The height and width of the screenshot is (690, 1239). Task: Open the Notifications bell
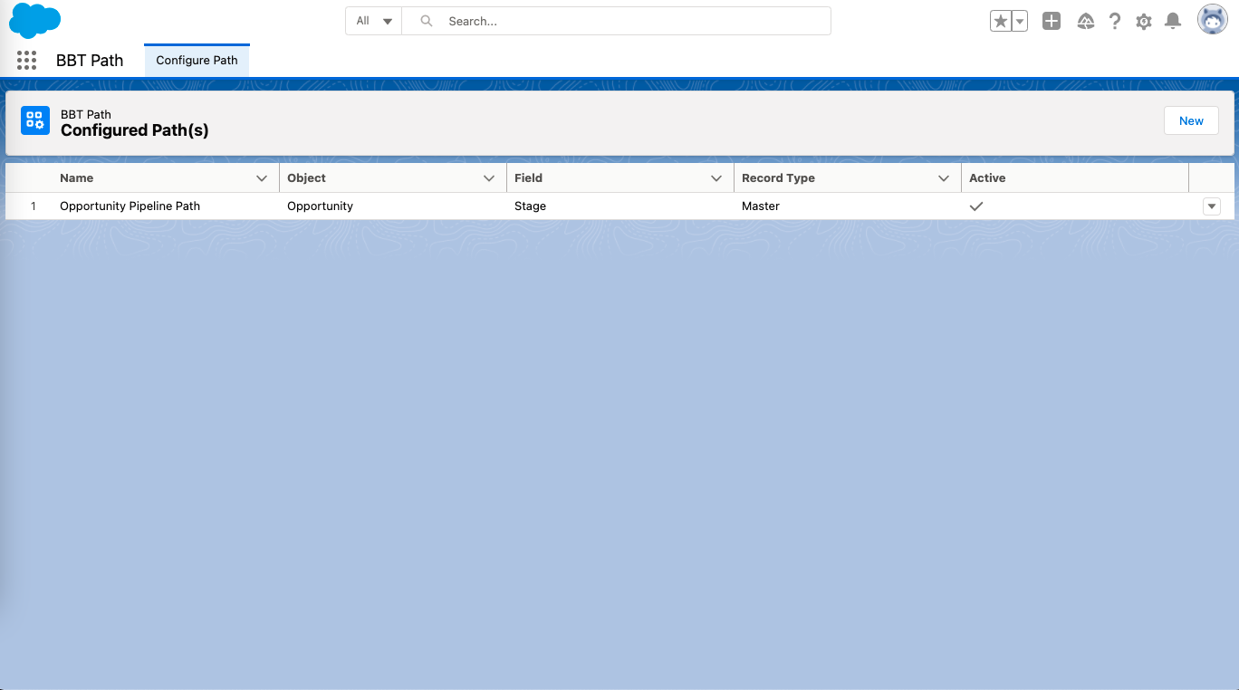1173,21
